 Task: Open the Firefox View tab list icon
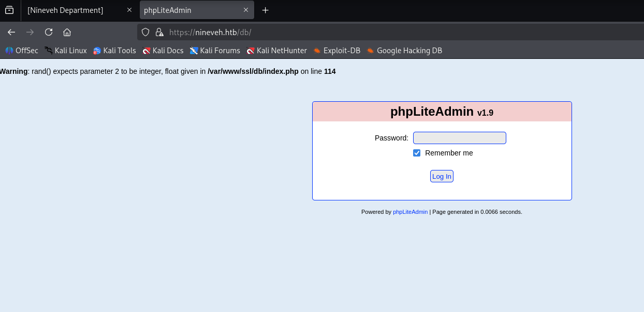tap(9, 10)
